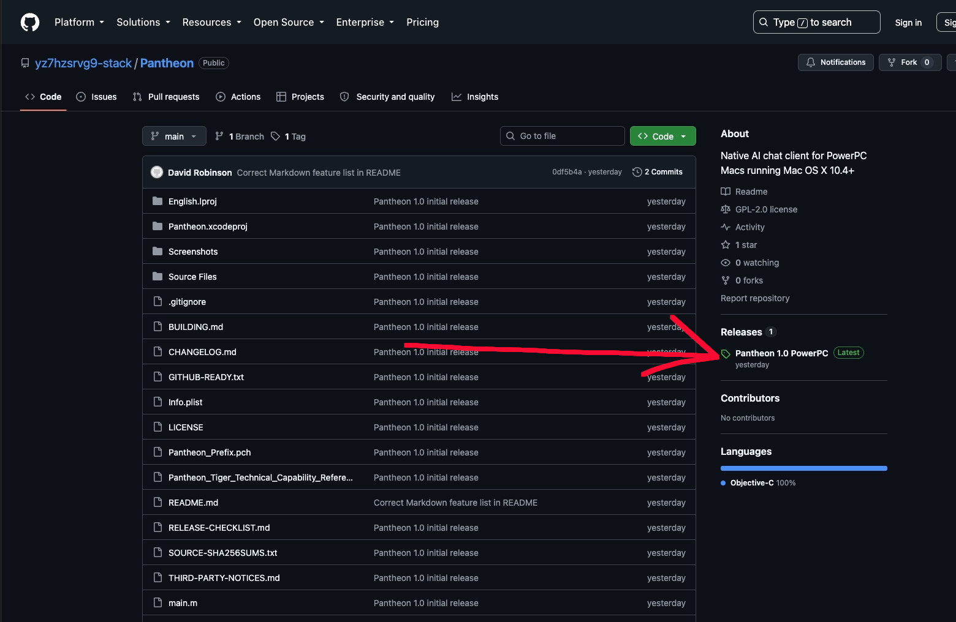Screen dimensions: 956x622
Task: Open the 1 Tag link
Action: (x=288, y=136)
